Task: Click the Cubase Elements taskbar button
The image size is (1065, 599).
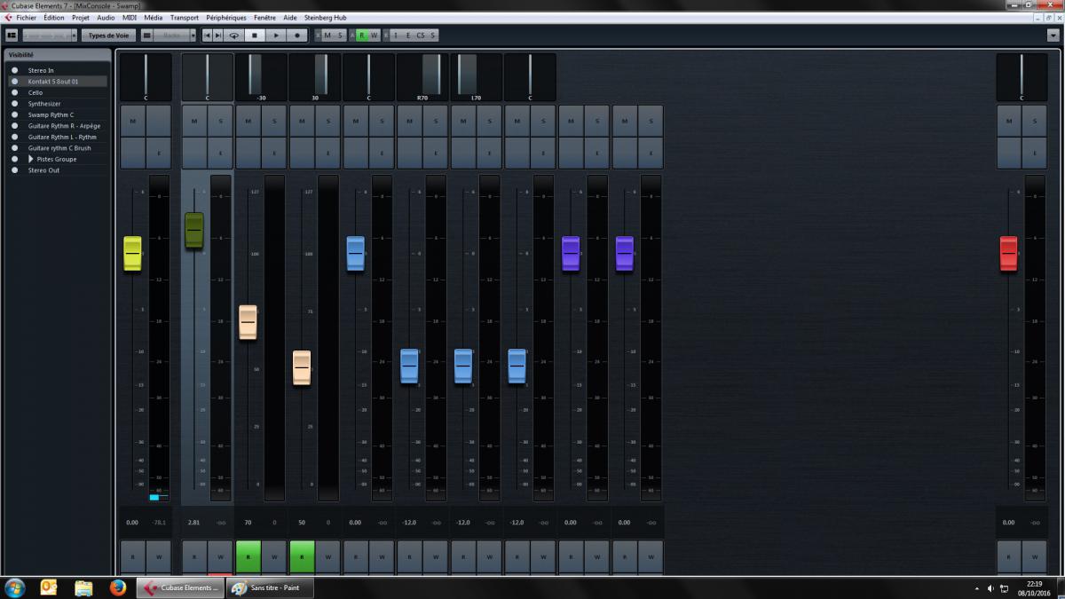Action: 180,587
